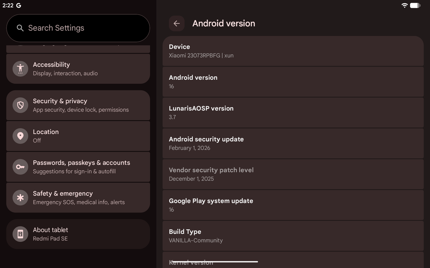Open Android security update entry
The width and height of the screenshot is (430, 268).
(x=293, y=143)
